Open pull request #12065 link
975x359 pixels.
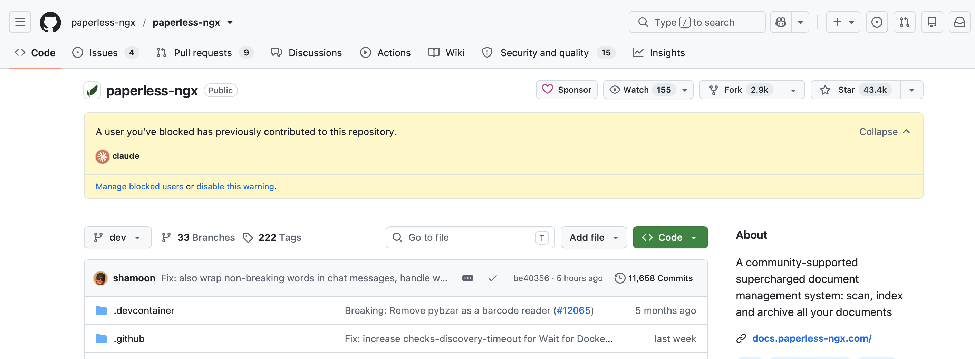click(573, 310)
